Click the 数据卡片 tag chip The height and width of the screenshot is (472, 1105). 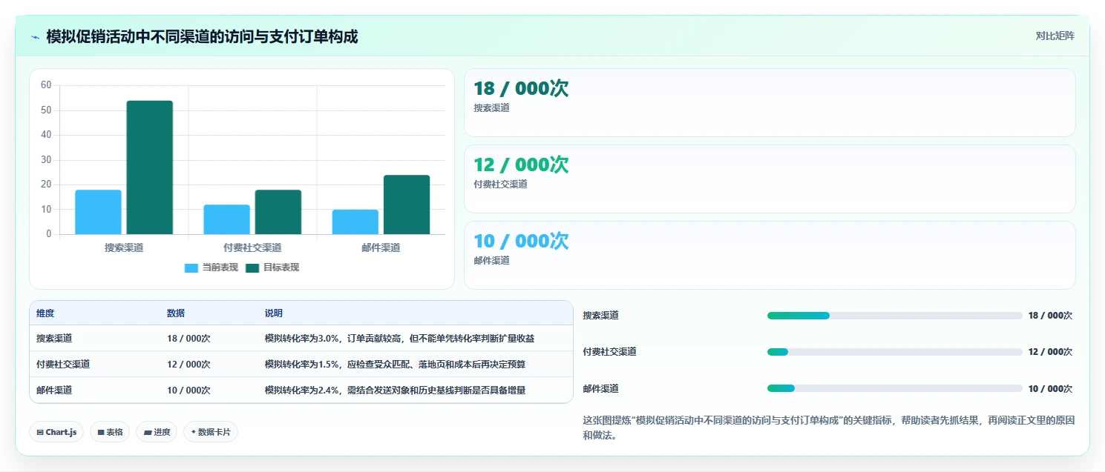pos(211,432)
